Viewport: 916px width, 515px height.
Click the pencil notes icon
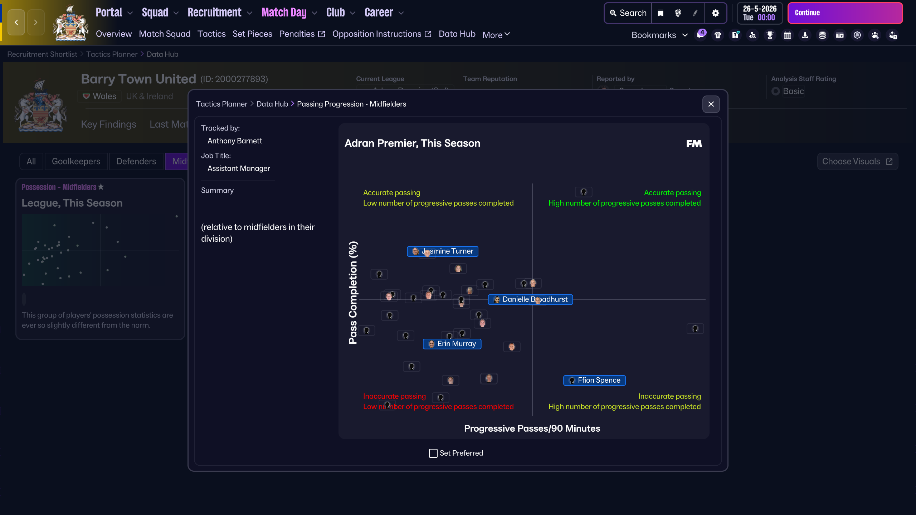click(x=695, y=13)
